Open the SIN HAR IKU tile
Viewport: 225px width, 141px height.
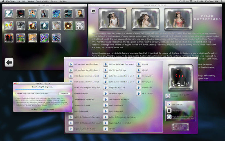pos(80,26)
